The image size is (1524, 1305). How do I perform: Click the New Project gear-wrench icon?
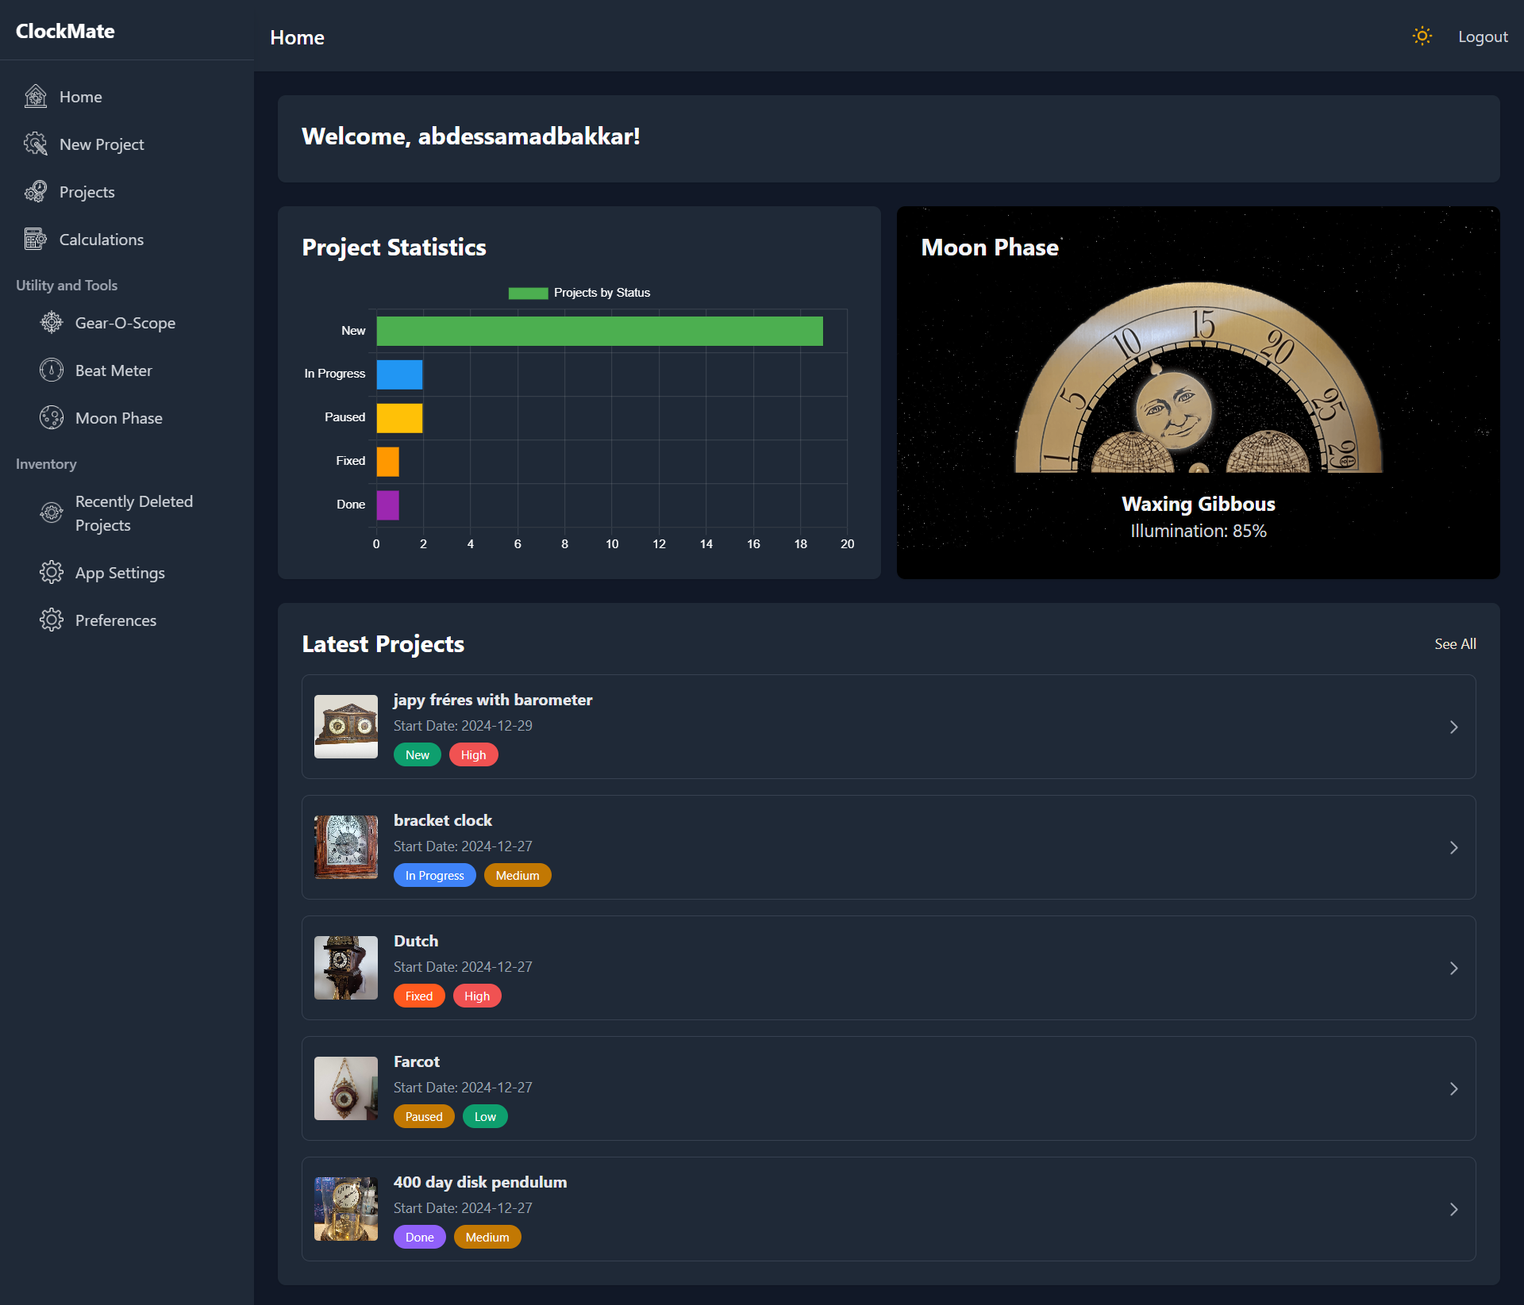36,144
